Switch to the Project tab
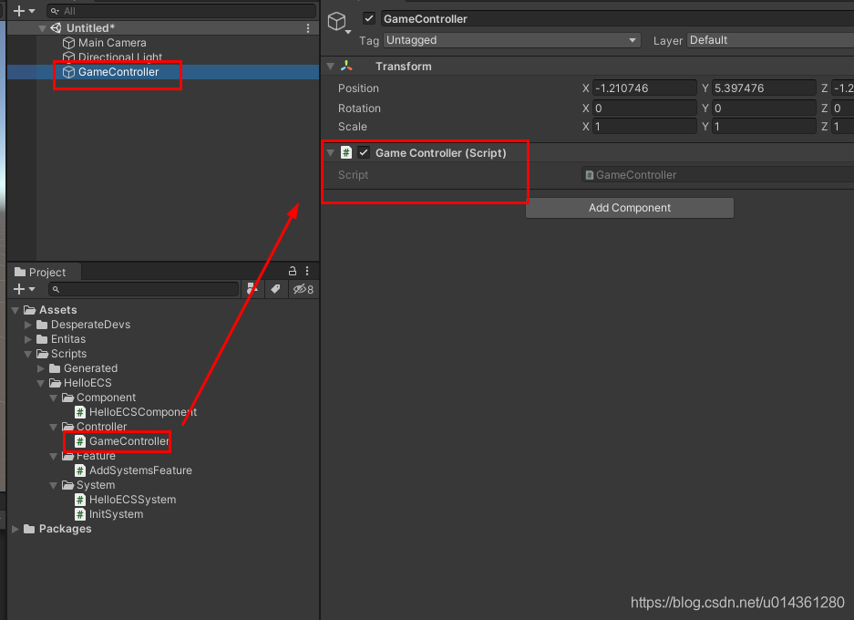The image size is (854, 620). click(x=43, y=271)
